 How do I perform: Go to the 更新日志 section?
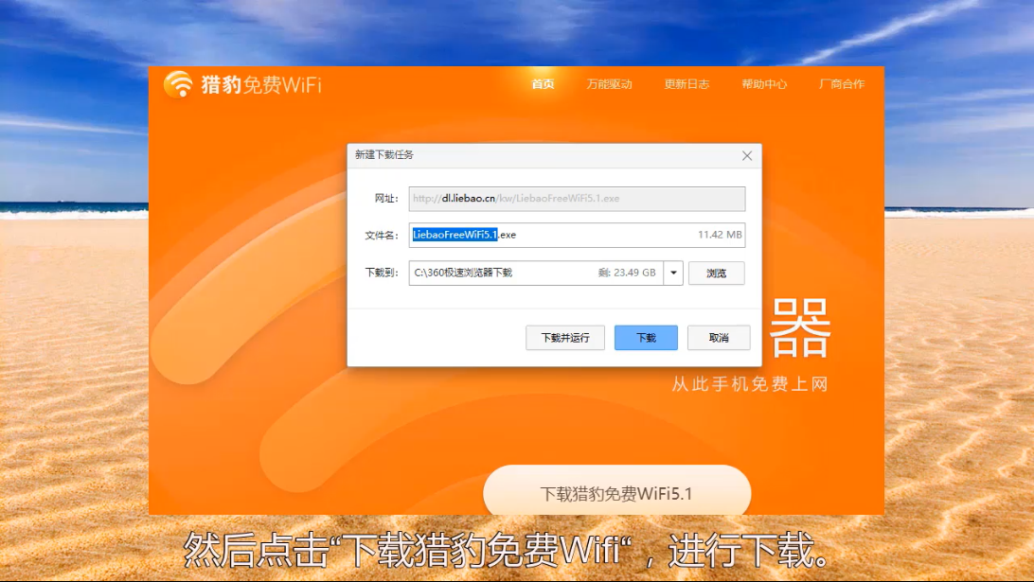686,84
